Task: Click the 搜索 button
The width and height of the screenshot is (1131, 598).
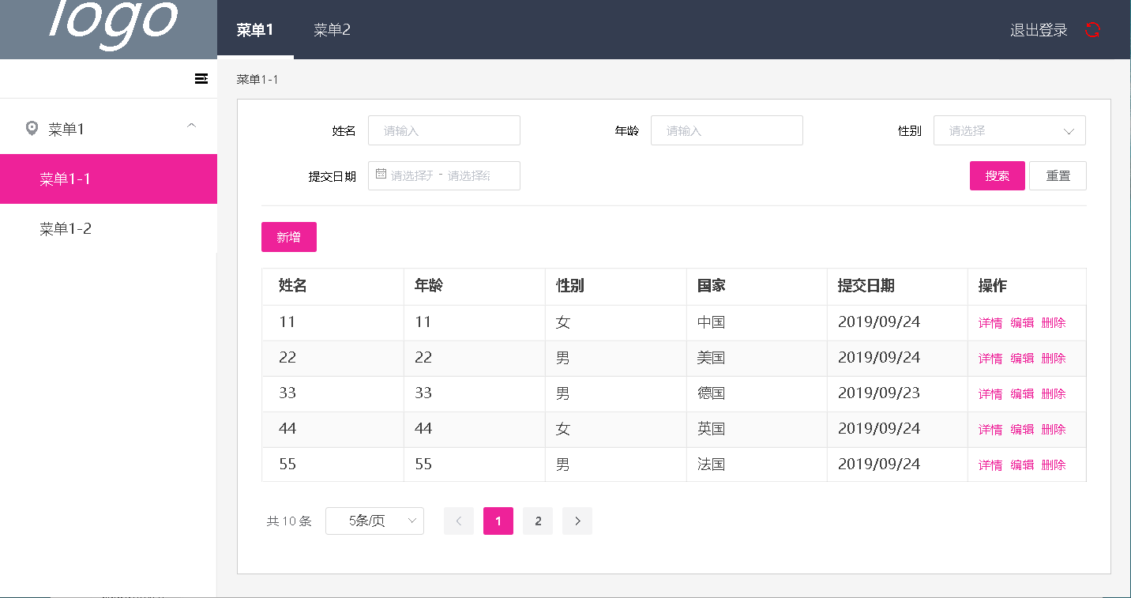Action: tap(998, 175)
